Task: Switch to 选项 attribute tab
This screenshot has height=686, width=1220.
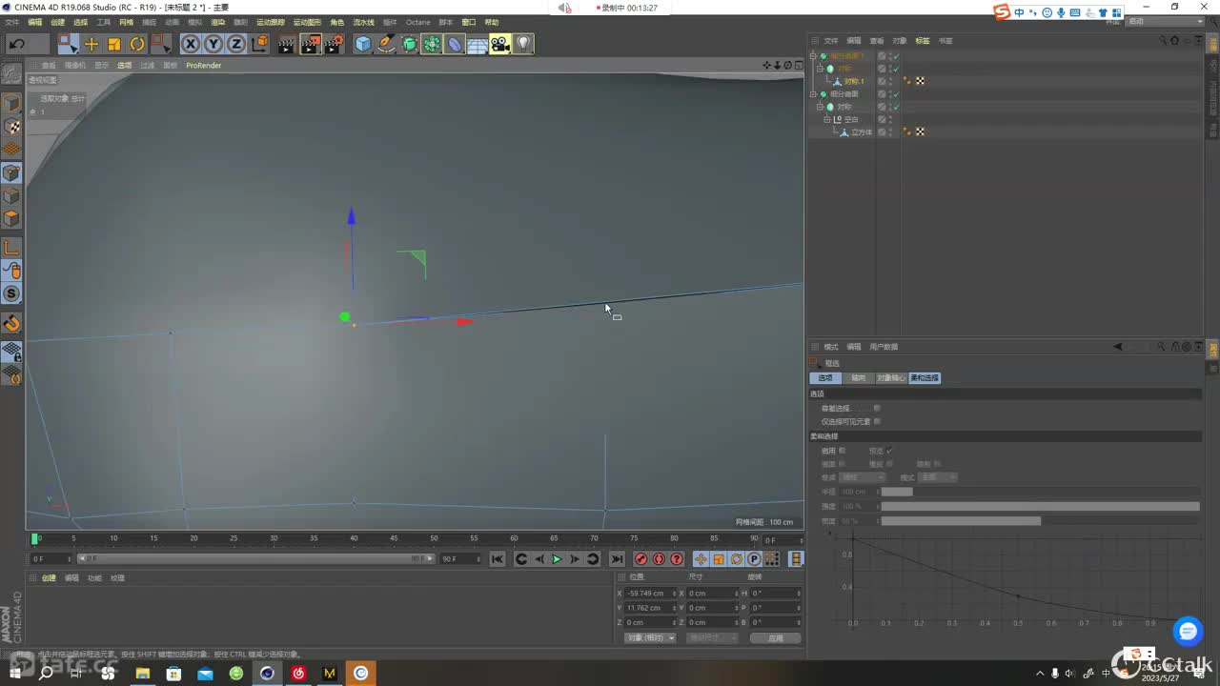Action: pyautogui.click(x=825, y=378)
